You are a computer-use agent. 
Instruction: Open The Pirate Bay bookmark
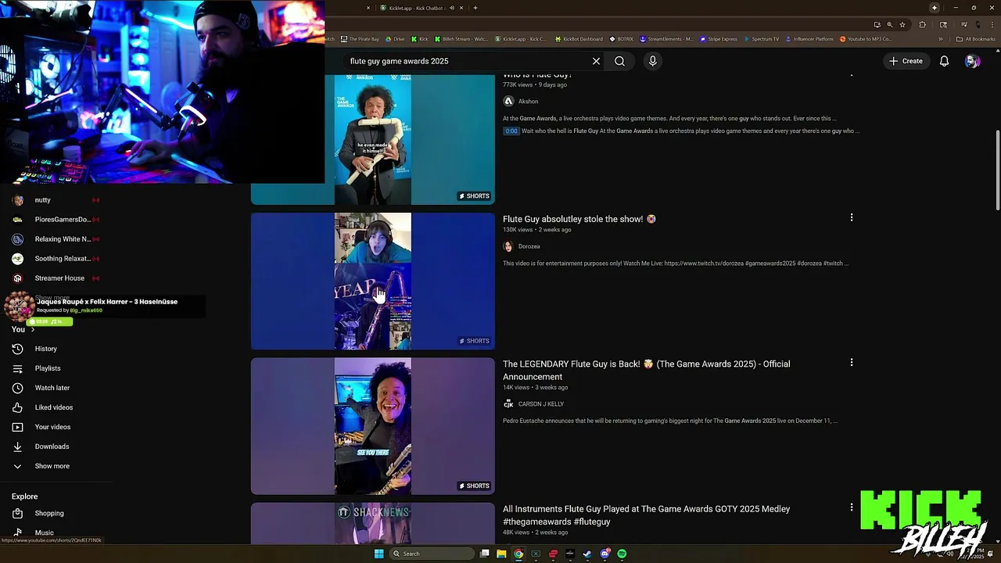coord(360,39)
